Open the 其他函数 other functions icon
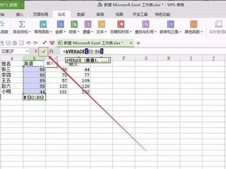Viewport: 226px width, 169px height. point(194,24)
